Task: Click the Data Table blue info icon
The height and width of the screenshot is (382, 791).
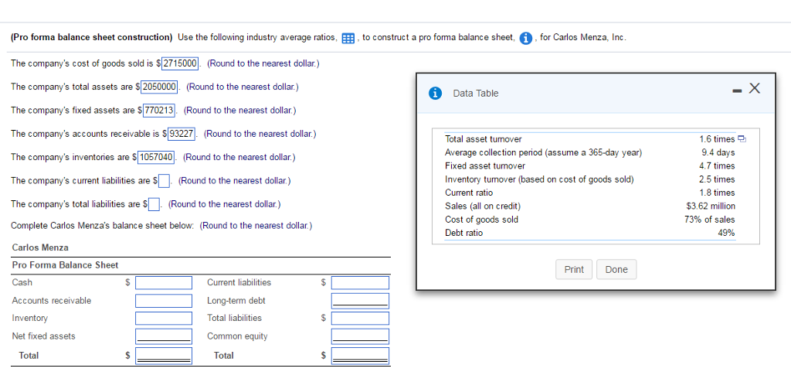Action: [x=434, y=93]
